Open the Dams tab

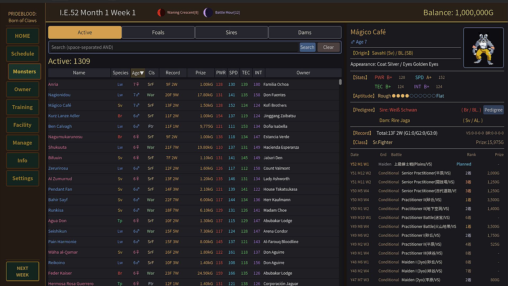point(305,32)
